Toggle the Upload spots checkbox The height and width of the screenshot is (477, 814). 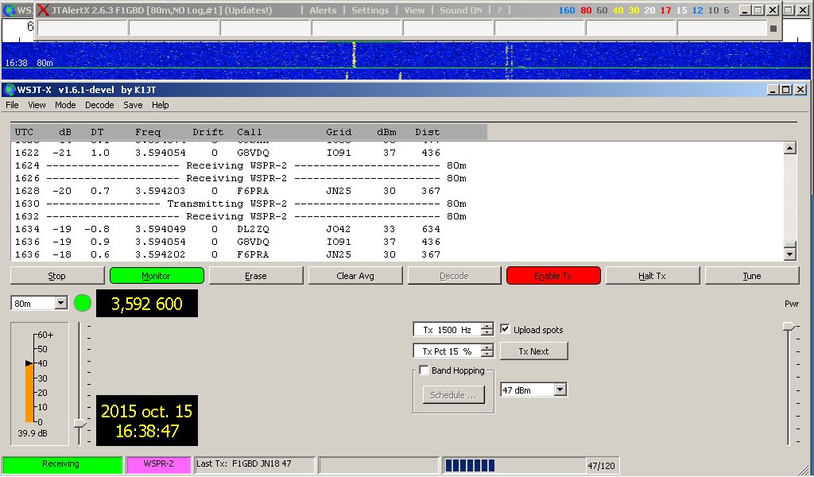tap(505, 329)
